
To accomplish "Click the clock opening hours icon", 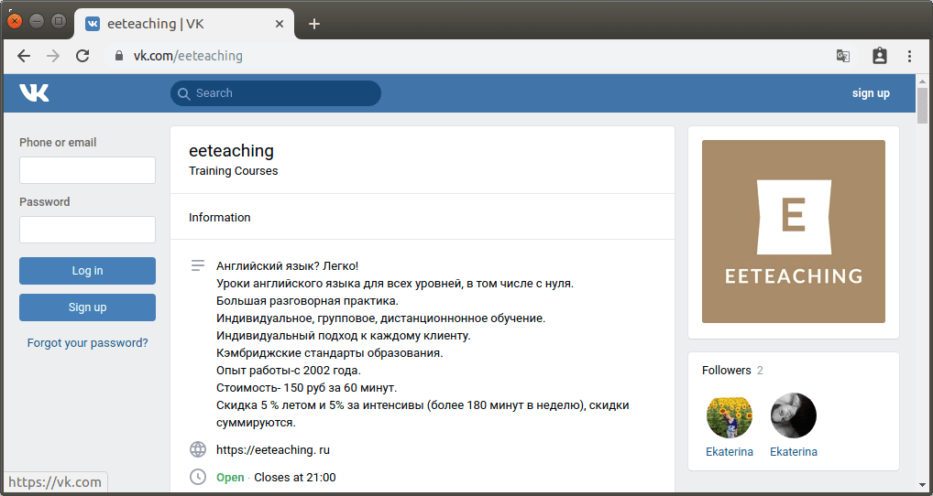I will point(198,477).
